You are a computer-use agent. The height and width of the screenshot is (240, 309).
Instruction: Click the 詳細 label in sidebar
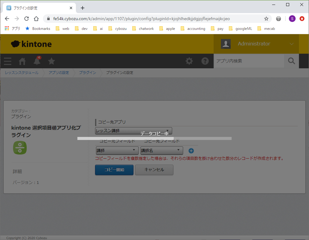click(x=17, y=172)
